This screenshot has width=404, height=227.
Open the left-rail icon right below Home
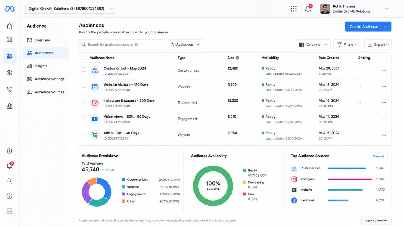pos(9,39)
